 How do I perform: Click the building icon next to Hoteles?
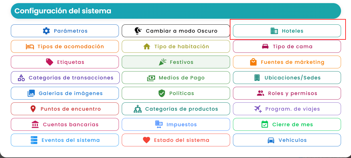click(x=274, y=31)
